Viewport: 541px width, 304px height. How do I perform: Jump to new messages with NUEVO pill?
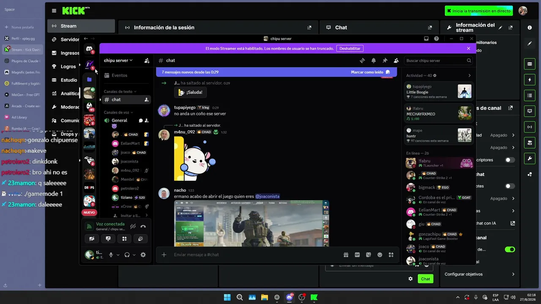point(89,212)
